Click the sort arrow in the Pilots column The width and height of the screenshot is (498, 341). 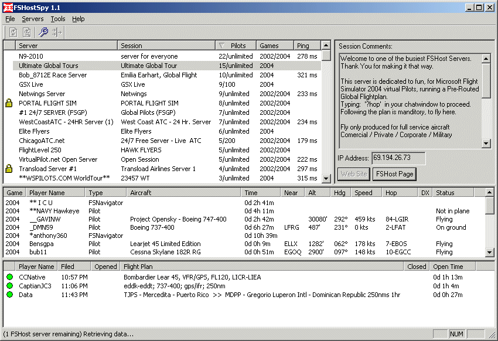221,45
